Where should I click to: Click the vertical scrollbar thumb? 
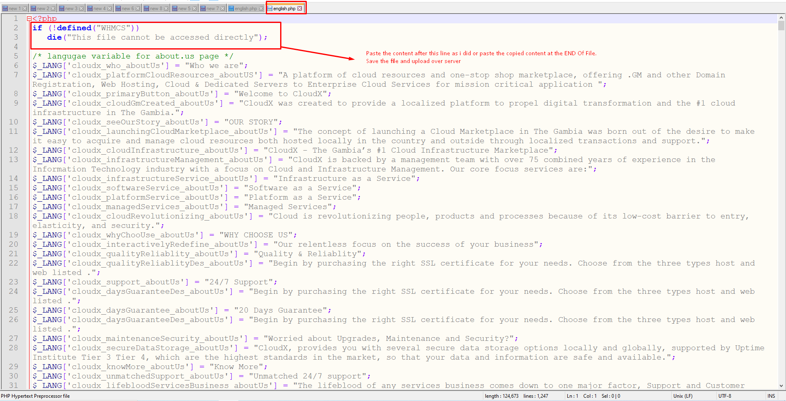(781, 25)
